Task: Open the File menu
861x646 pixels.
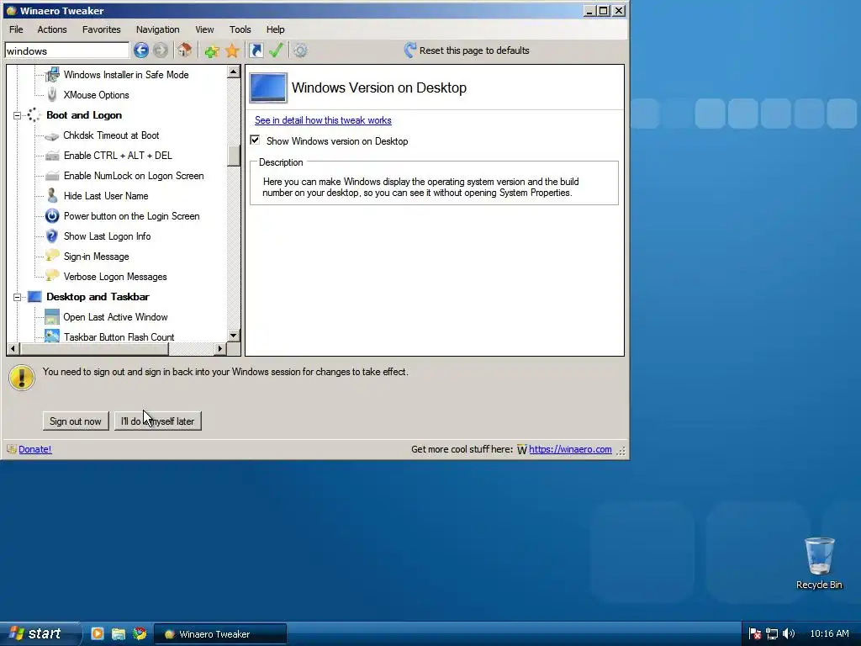Action: click(x=16, y=29)
